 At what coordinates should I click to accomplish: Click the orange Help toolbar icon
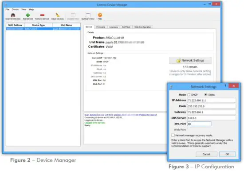100,15
